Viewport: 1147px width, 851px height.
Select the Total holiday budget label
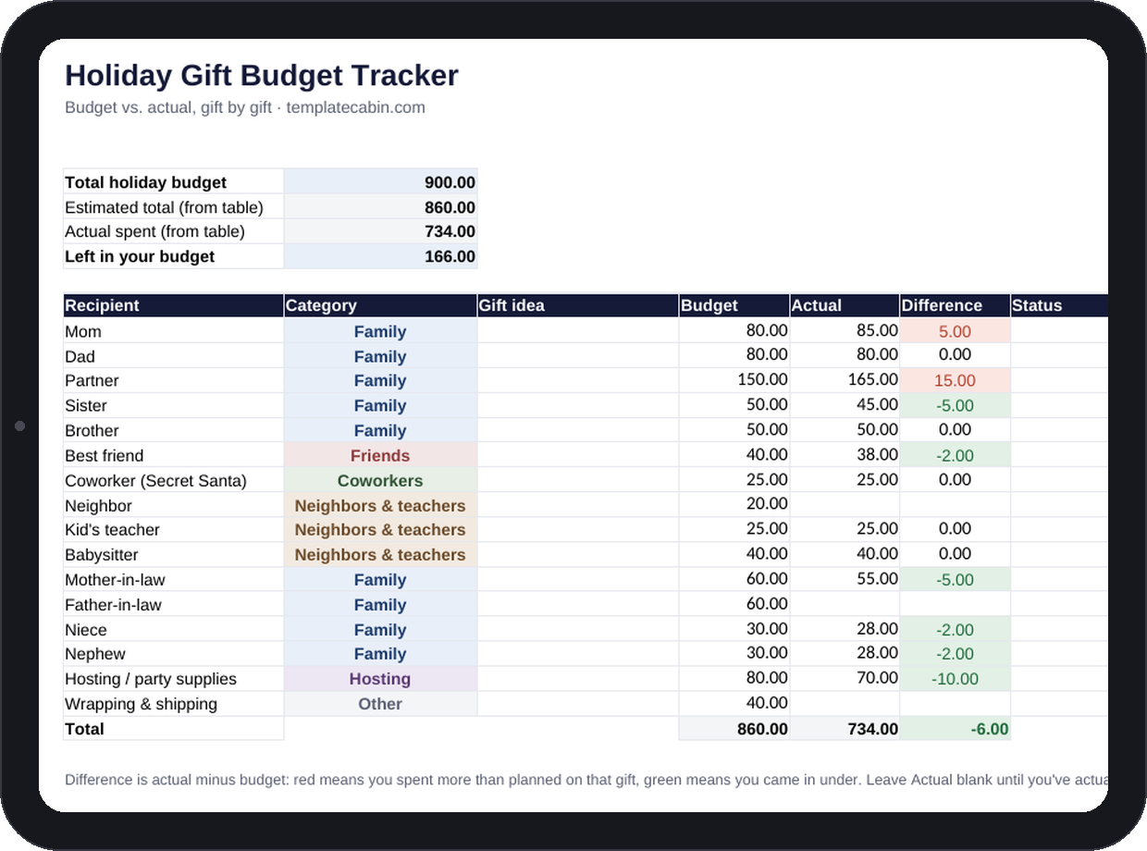coord(174,182)
